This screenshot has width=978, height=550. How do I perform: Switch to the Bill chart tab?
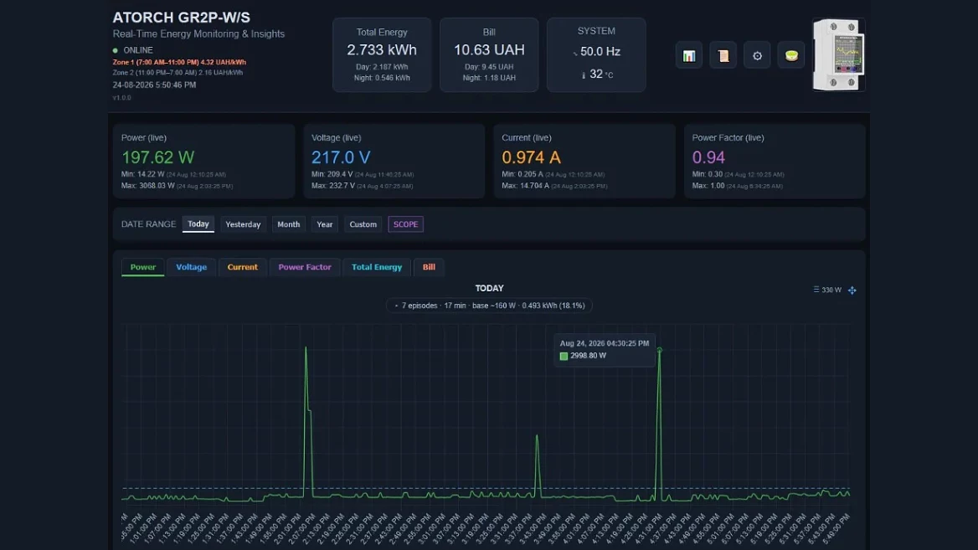(429, 267)
